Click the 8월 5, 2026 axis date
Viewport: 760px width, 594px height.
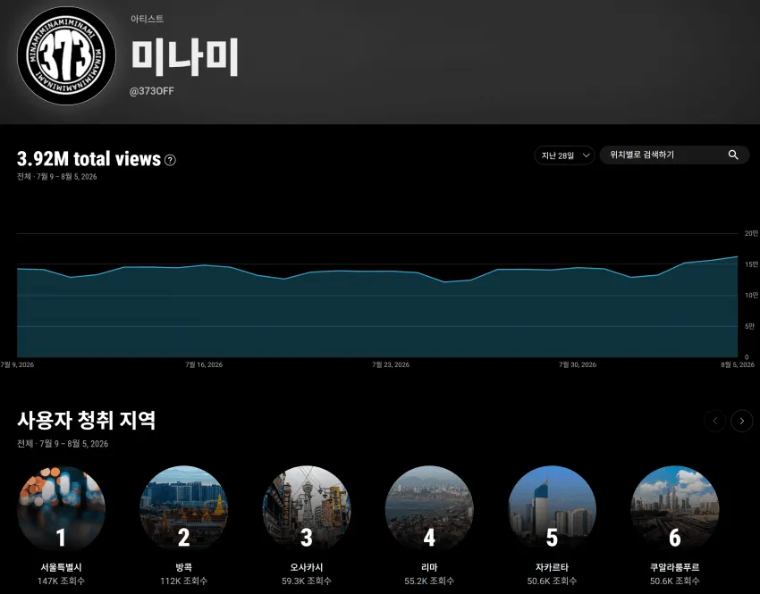[x=738, y=365]
